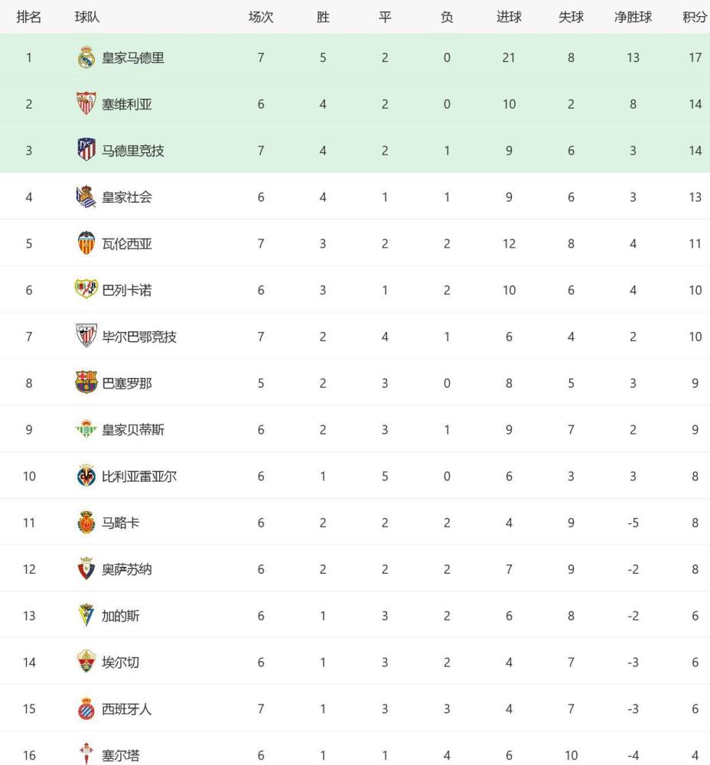Select the Villarreal yellow badge
This screenshot has width=710, height=765.
coord(86,476)
